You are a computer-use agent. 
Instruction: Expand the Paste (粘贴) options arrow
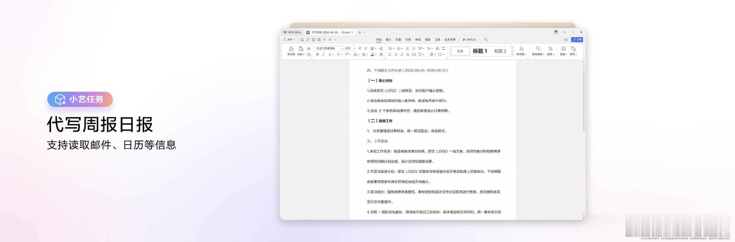(x=304, y=55)
